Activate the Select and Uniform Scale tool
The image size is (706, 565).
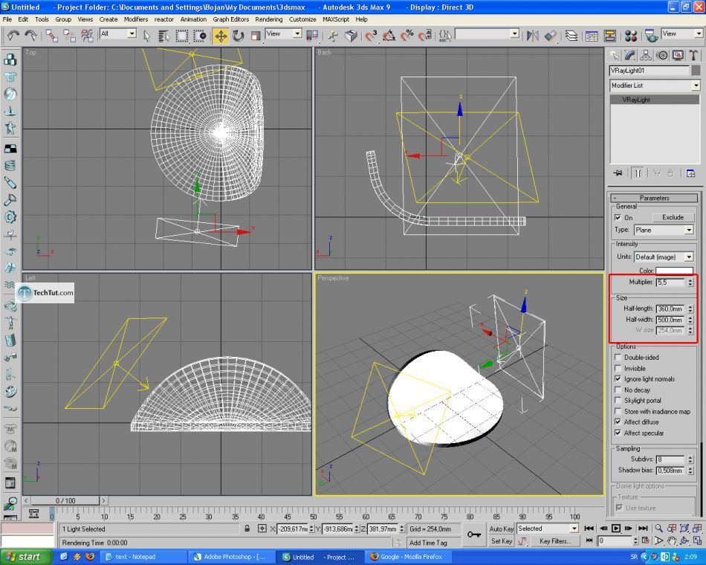(256, 36)
